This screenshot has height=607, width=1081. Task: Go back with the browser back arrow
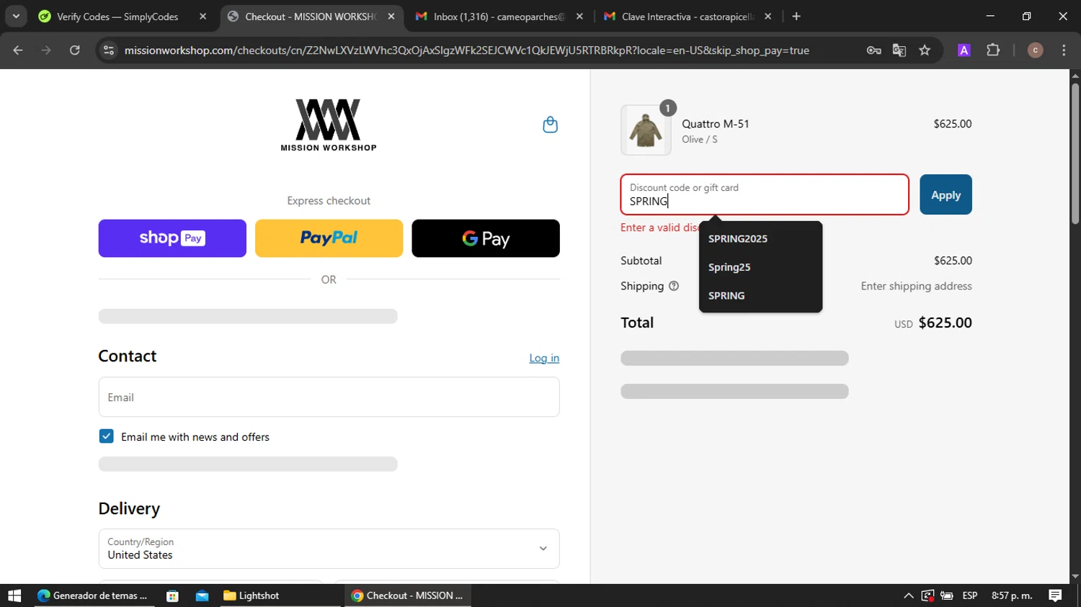18,50
